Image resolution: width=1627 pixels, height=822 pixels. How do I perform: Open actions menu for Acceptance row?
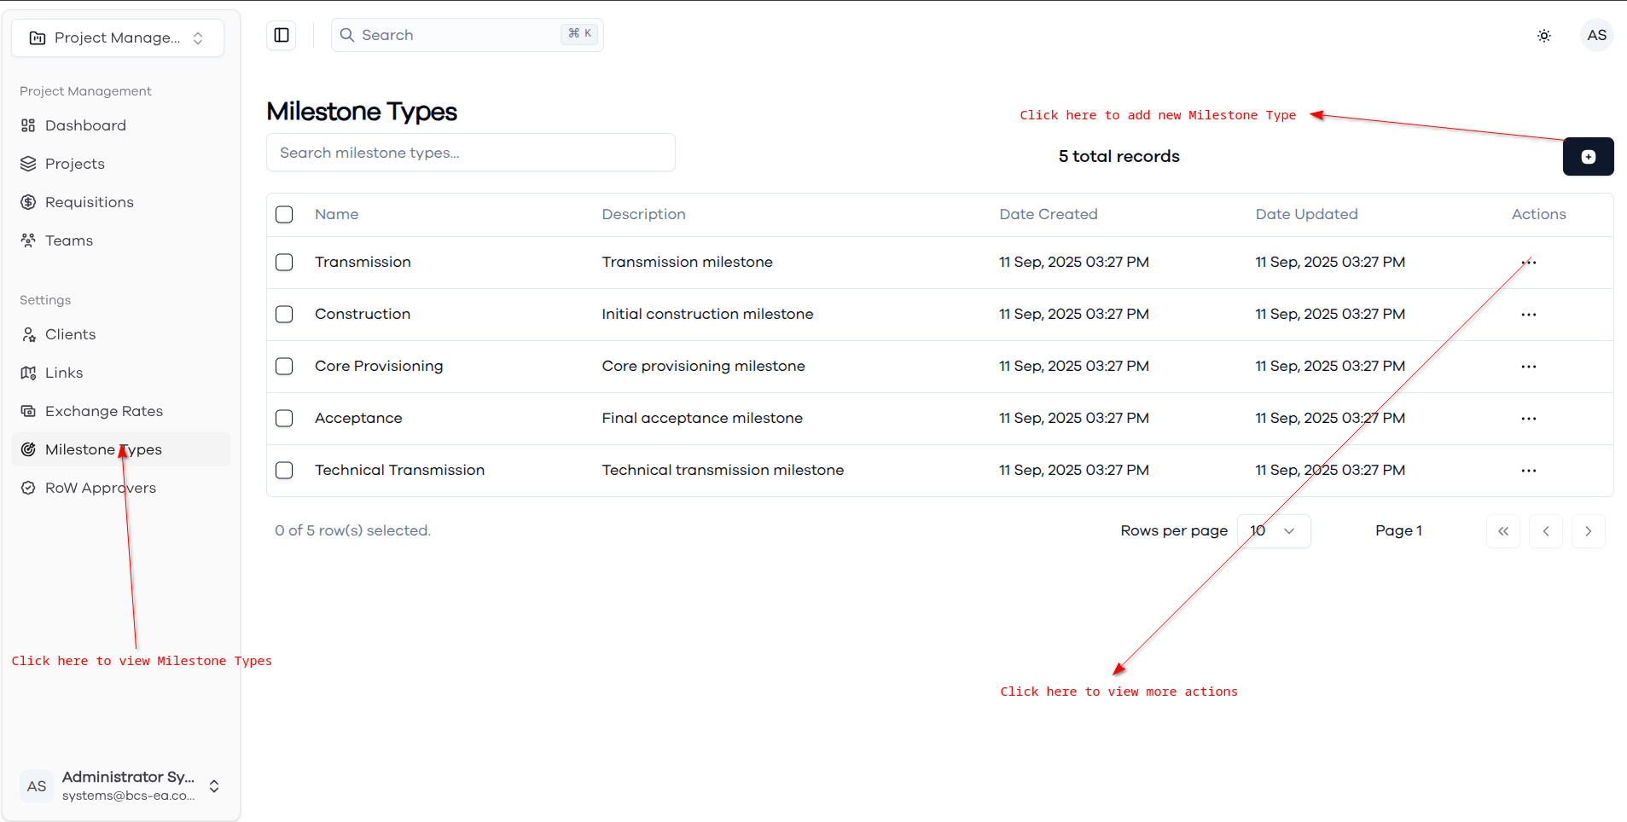[1529, 419]
